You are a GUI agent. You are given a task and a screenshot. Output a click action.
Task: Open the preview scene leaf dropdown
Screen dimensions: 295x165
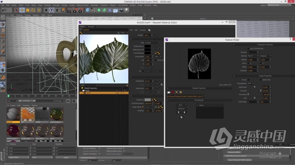pos(89,86)
